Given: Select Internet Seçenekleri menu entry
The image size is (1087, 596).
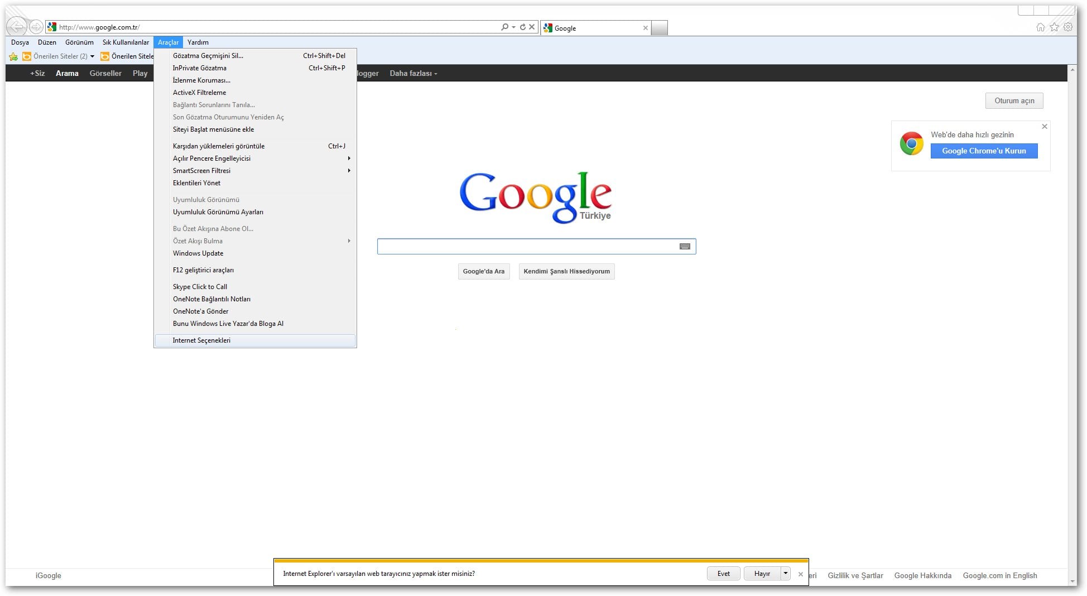Looking at the screenshot, I should pos(256,340).
